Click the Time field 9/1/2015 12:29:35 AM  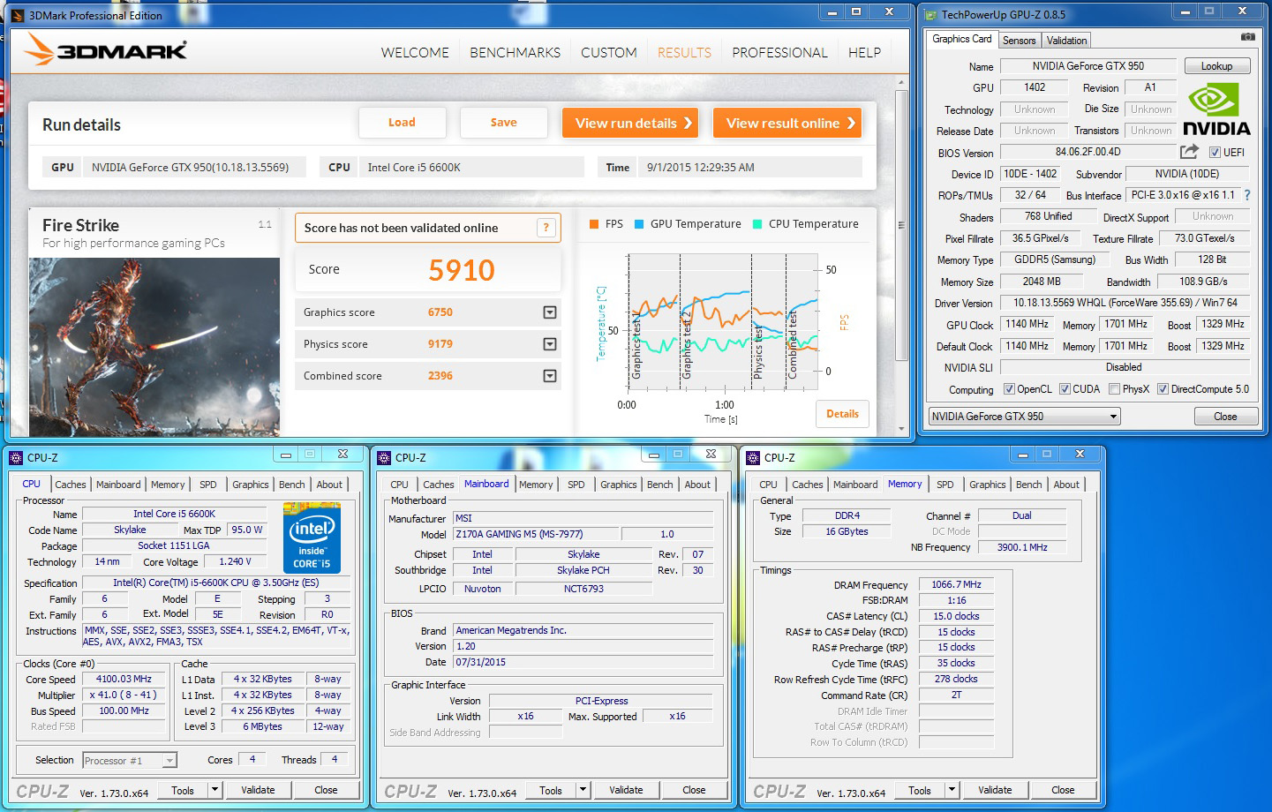tap(749, 167)
